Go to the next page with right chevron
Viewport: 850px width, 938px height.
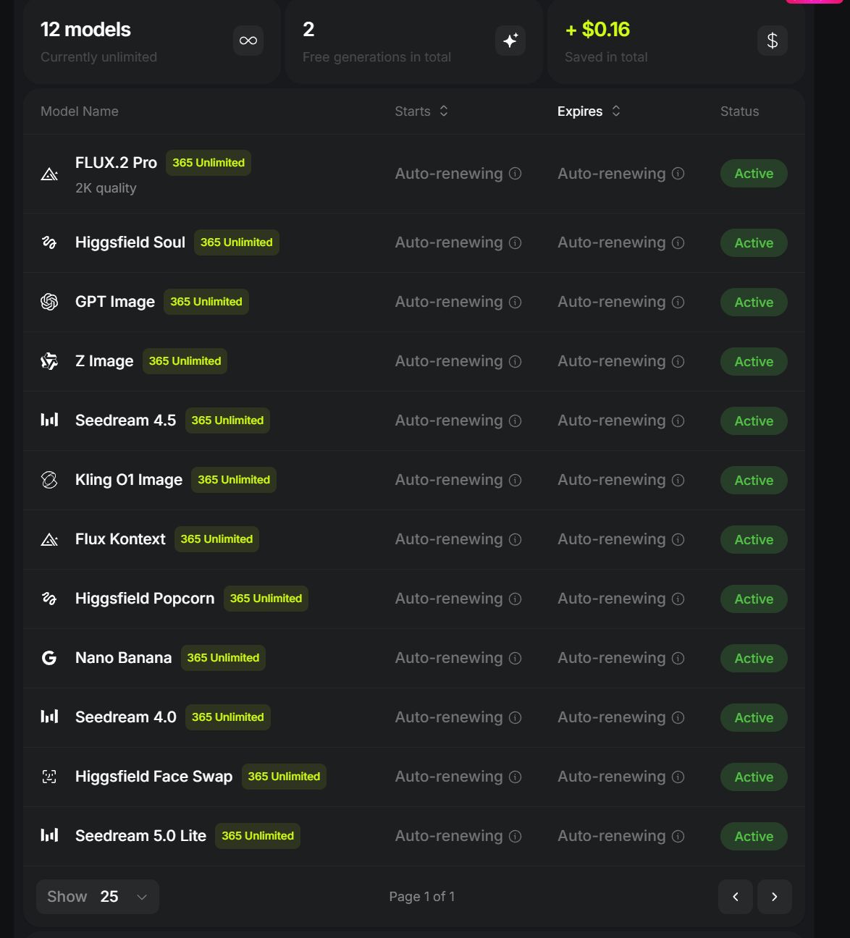pyautogui.click(x=775, y=897)
